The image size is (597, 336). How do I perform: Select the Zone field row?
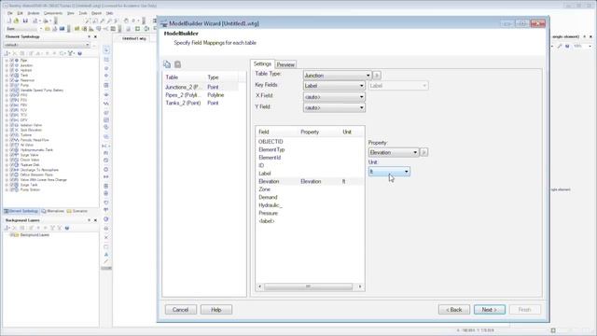[x=310, y=189]
